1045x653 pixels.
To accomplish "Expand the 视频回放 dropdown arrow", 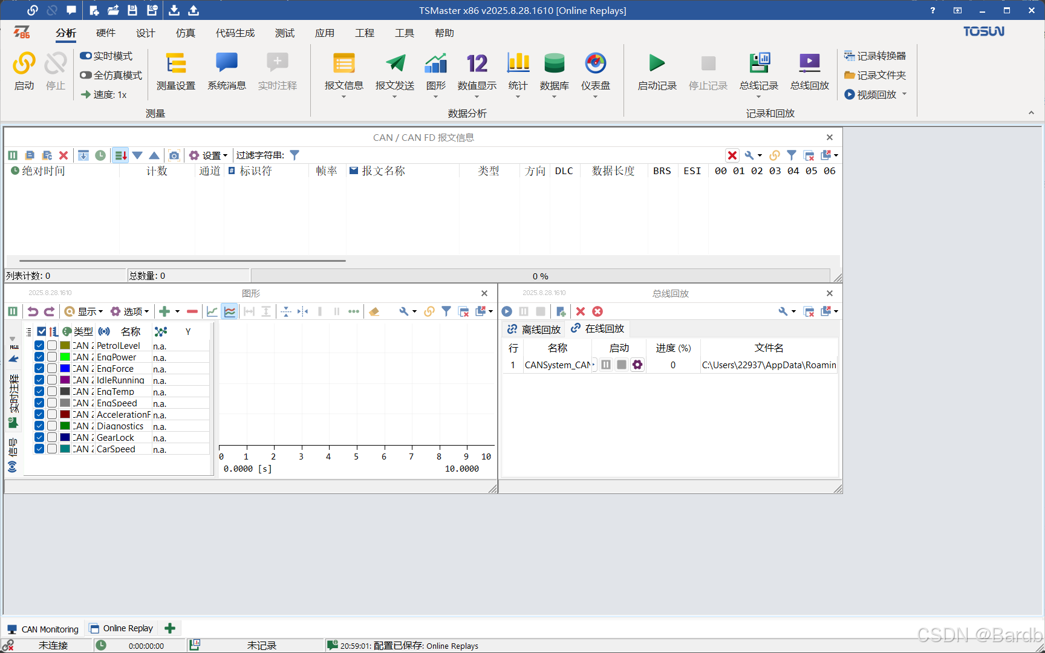I will pyautogui.click(x=905, y=94).
